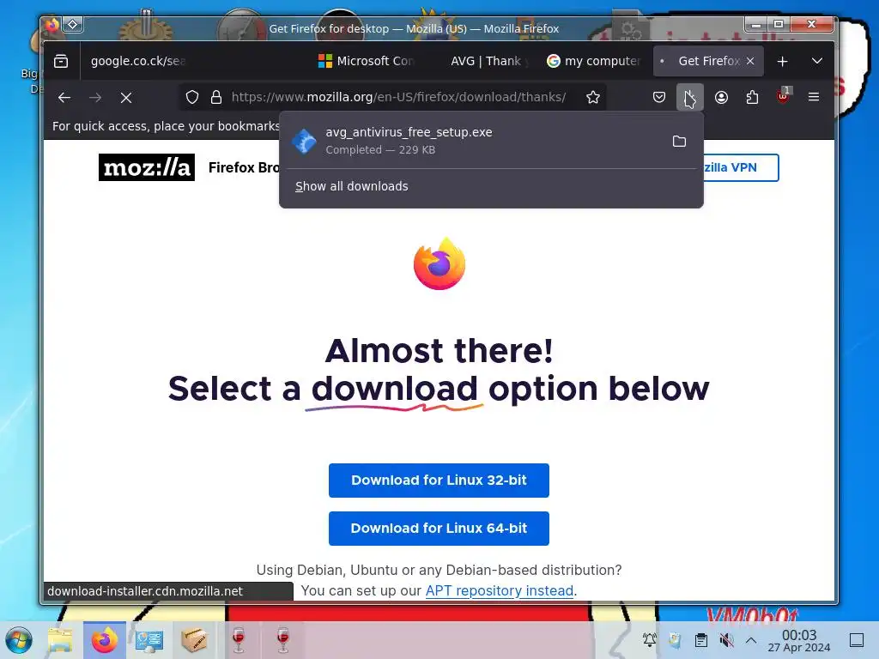
Task: Open the avg_antivirus_free_setup.exe download
Action: (474, 141)
